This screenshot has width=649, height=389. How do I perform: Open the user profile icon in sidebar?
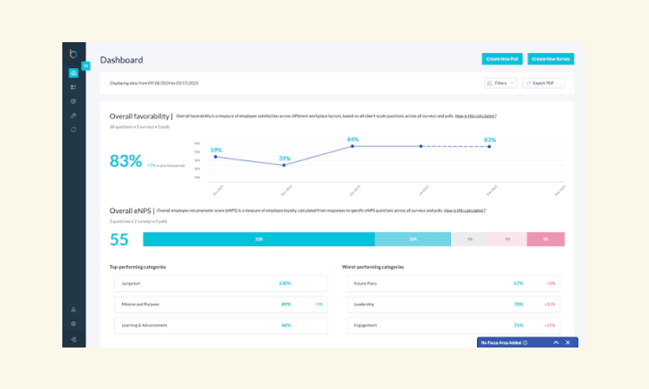pos(73,310)
